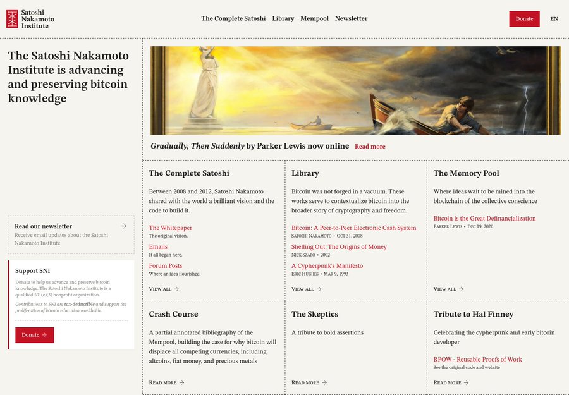Click 'Eric Hughes • Mar 9, 1993' byline
This screenshot has height=395, width=569.
coord(320,274)
